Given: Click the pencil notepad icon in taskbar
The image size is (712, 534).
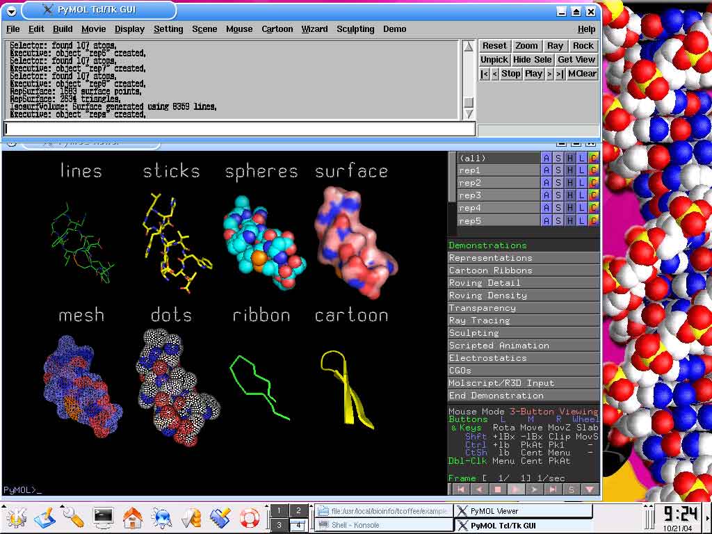Looking at the screenshot, I should [44, 517].
